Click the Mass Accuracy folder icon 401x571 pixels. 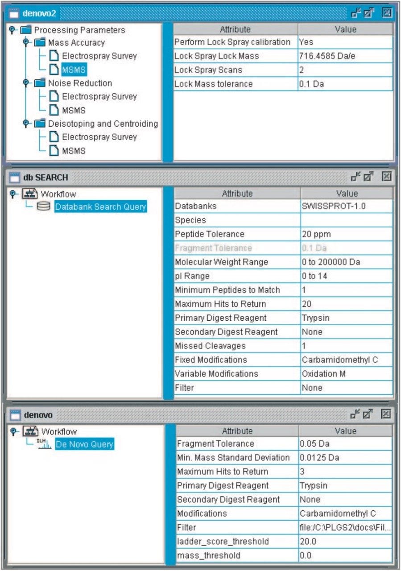40,43
